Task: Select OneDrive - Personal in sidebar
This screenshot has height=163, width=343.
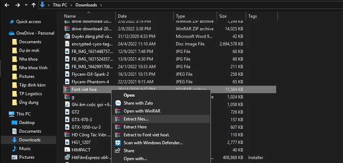Action: click(35, 33)
